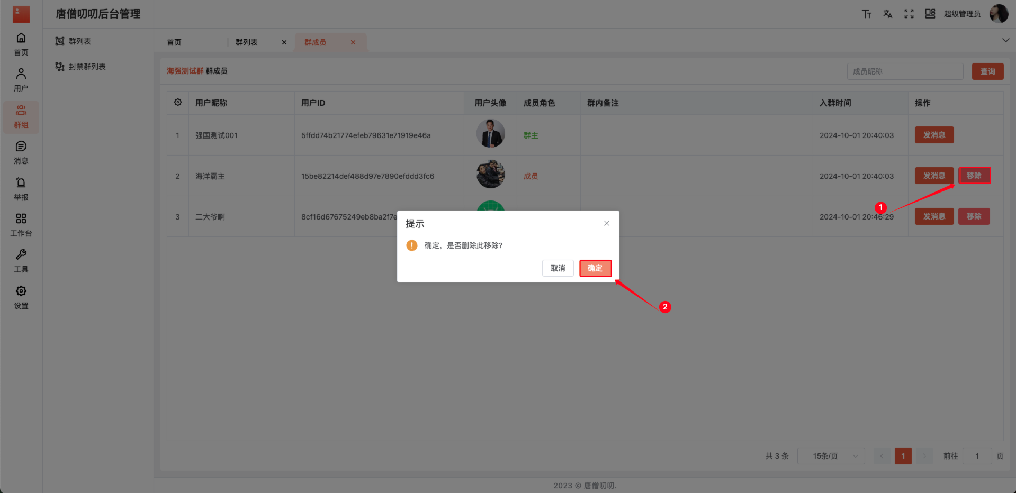The width and height of the screenshot is (1016, 493).
Task: Click 取消 to cancel the dialog
Action: pyautogui.click(x=558, y=268)
